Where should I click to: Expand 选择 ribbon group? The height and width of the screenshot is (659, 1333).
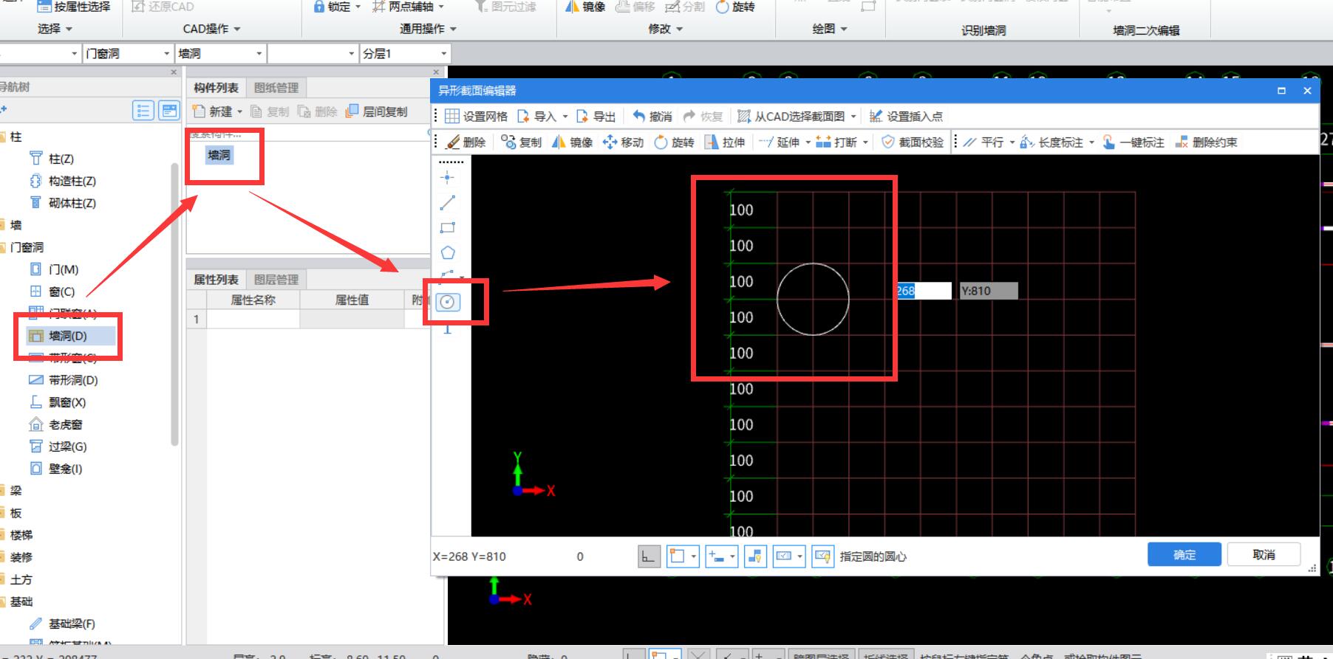(x=55, y=29)
